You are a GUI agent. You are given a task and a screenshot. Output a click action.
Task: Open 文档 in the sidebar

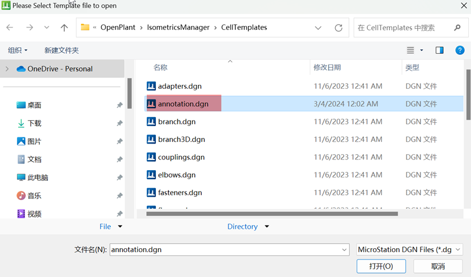pos(34,159)
